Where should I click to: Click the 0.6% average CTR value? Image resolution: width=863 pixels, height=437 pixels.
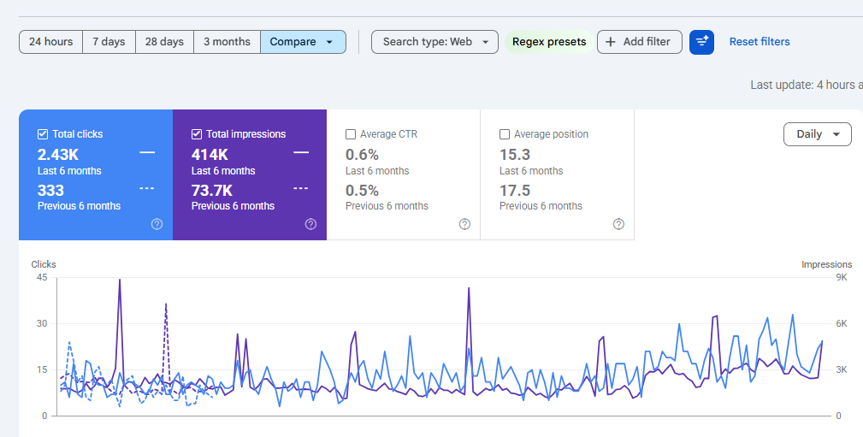click(362, 155)
